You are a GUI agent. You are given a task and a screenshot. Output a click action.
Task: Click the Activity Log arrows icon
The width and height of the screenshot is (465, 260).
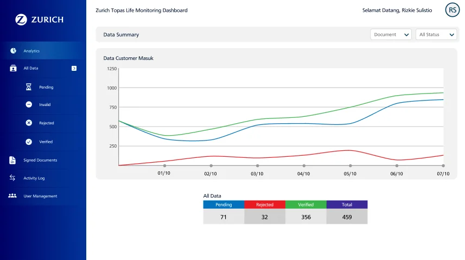tap(12, 178)
